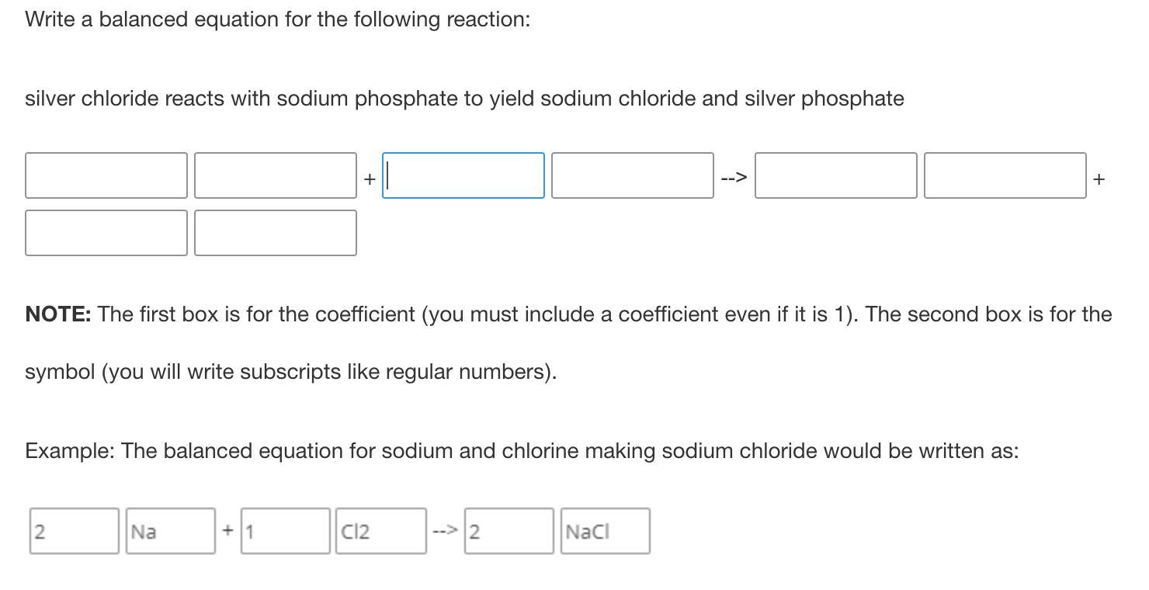Select the coefficient box for the final product
The height and width of the screenshot is (590, 1149).
pos(106,233)
